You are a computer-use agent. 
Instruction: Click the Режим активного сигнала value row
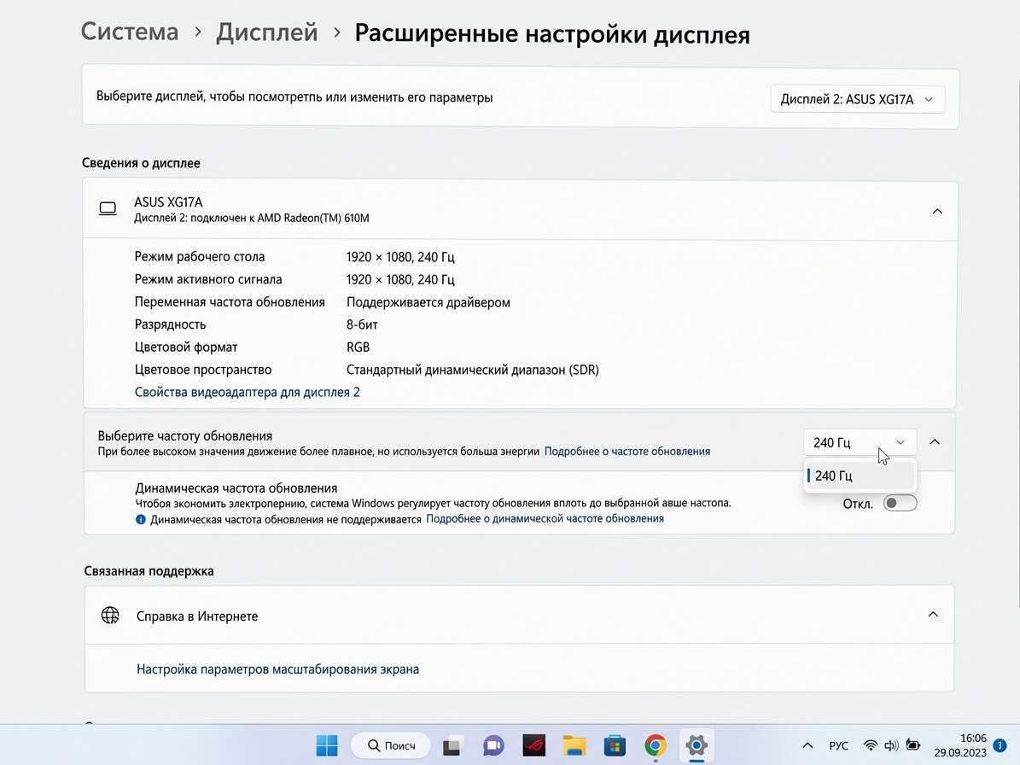400,279
